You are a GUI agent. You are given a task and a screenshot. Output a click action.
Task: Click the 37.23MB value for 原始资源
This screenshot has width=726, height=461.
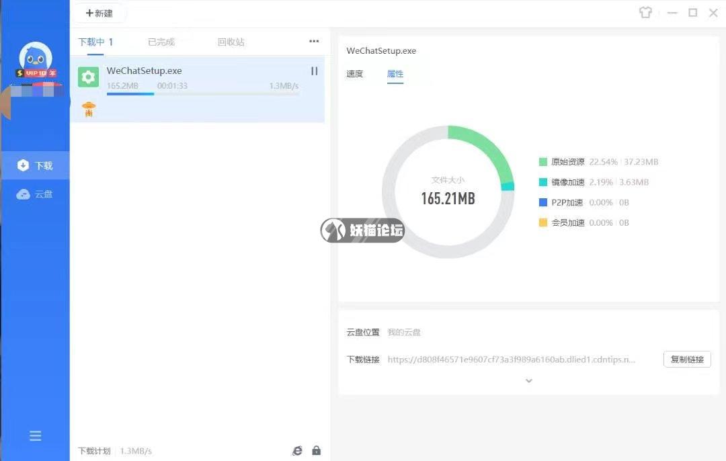[641, 161]
